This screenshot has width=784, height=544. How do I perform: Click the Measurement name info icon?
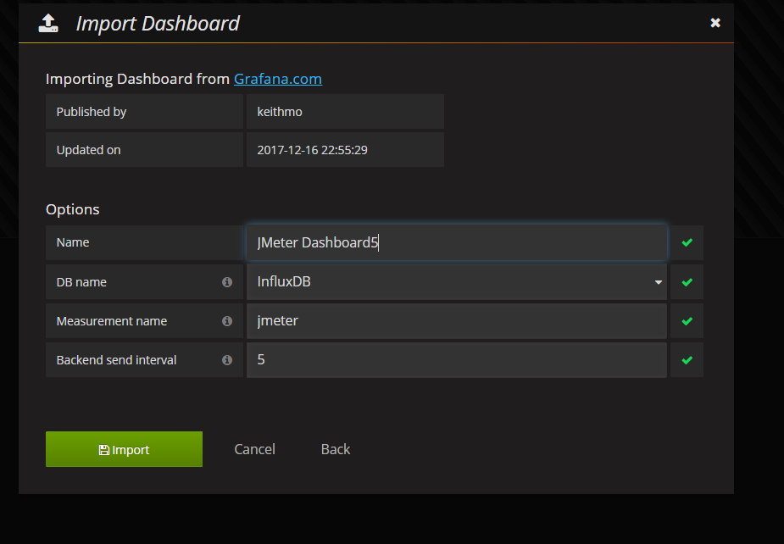coord(227,321)
